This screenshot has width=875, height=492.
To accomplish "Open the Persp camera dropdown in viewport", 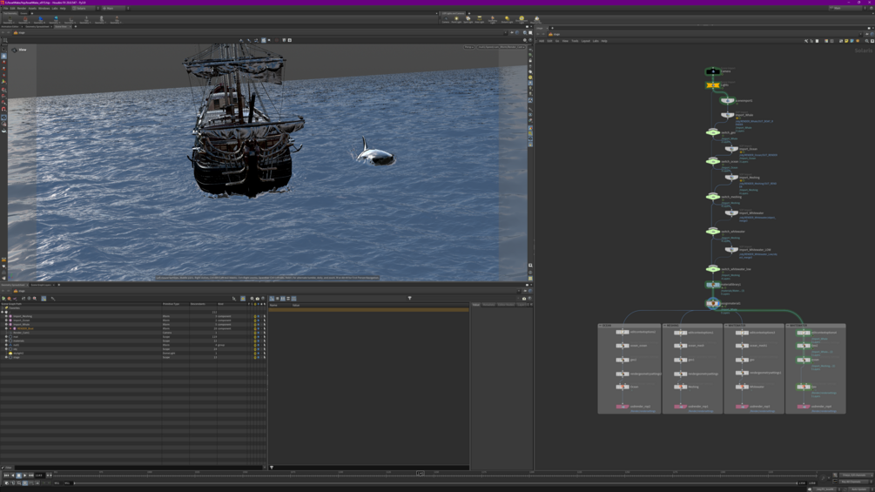I will [x=468, y=47].
